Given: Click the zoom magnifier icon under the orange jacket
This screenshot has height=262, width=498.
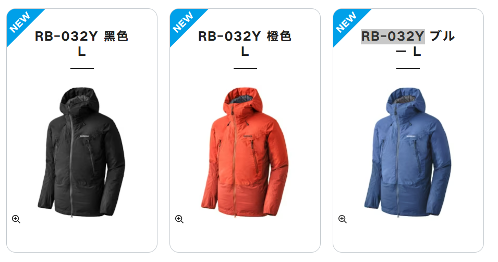Looking at the screenshot, I should (179, 219).
